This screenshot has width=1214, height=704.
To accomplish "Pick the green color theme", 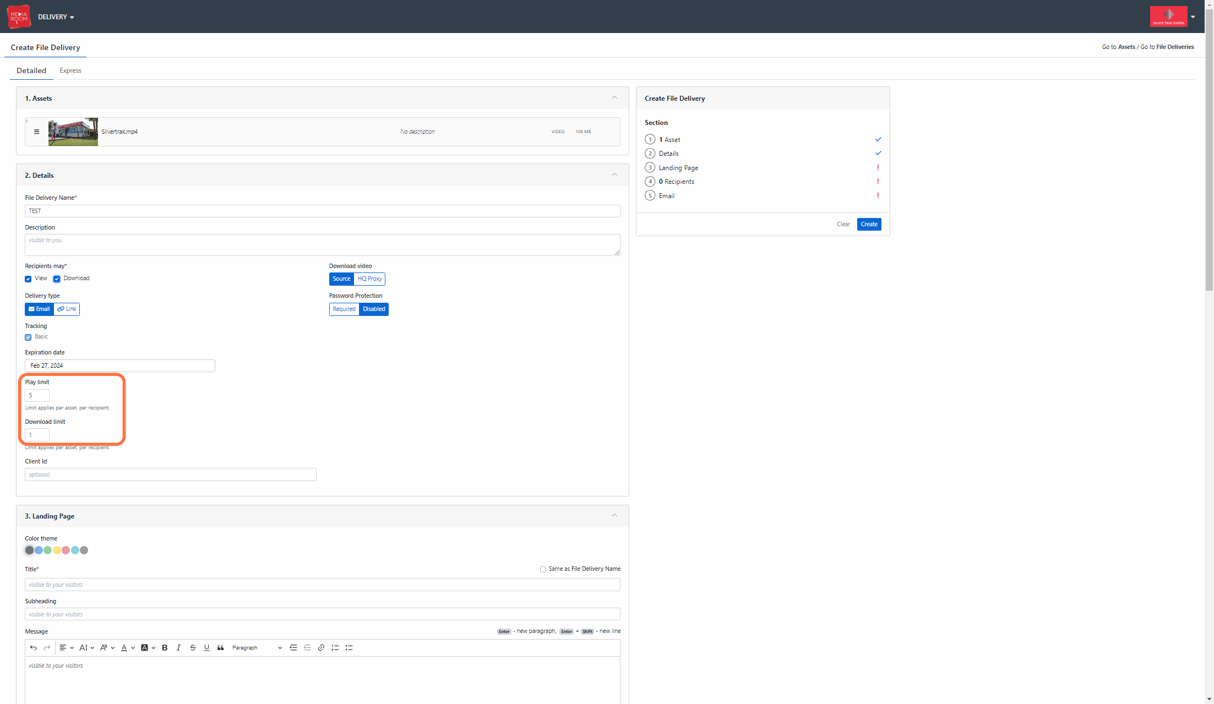I will [x=48, y=550].
